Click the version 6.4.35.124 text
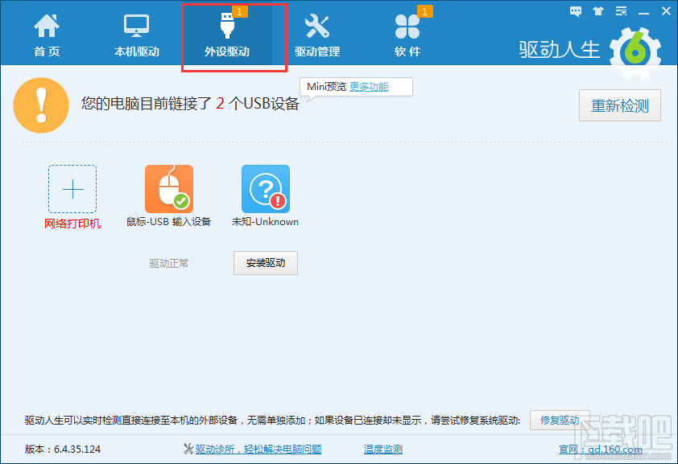 click(x=63, y=450)
